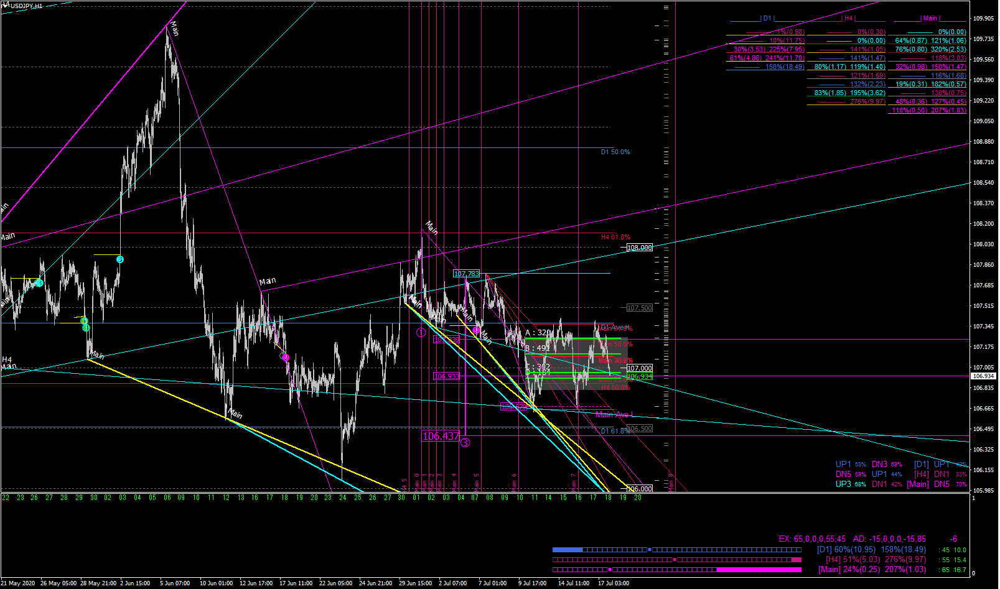Click the DN3 69% trend label
This screenshot has width=1000, height=589.
point(887,465)
